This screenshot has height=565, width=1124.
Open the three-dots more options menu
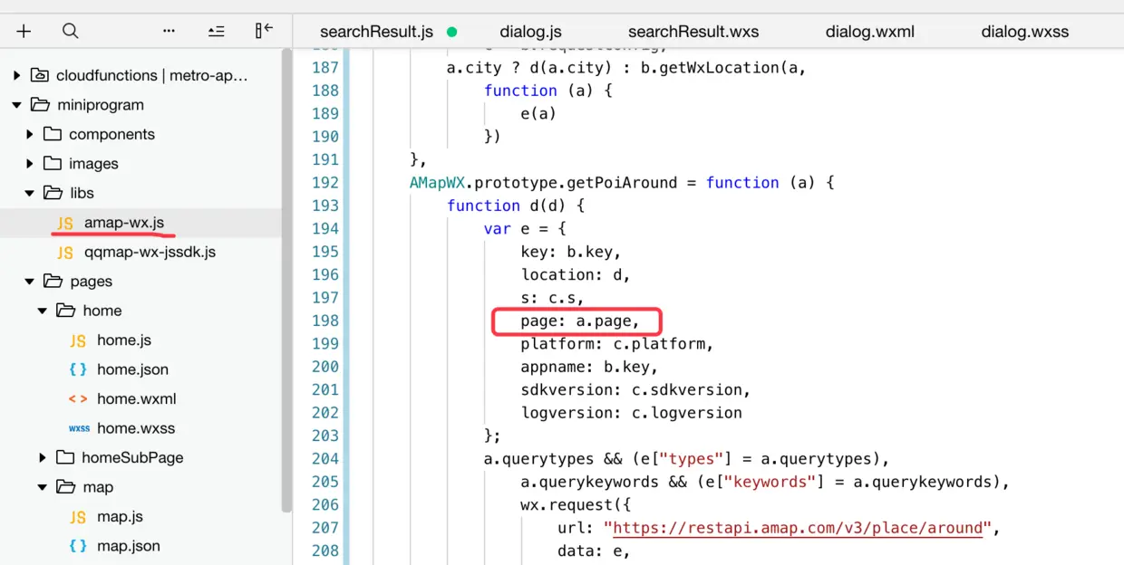(x=169, y=31)
